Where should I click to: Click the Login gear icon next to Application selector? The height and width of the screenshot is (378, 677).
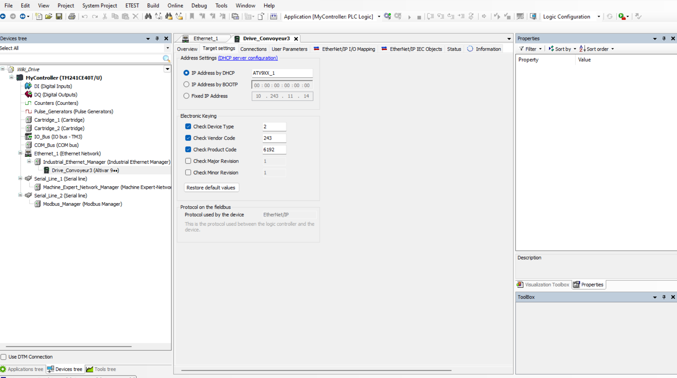coord(387,16)
